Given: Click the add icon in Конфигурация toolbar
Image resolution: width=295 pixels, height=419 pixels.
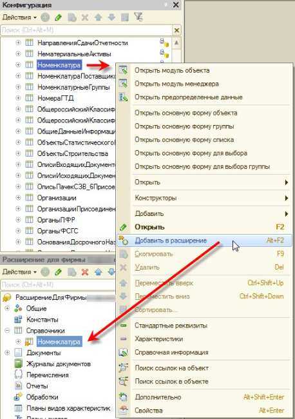Looking at the screenshot, I should pos(45,17).
